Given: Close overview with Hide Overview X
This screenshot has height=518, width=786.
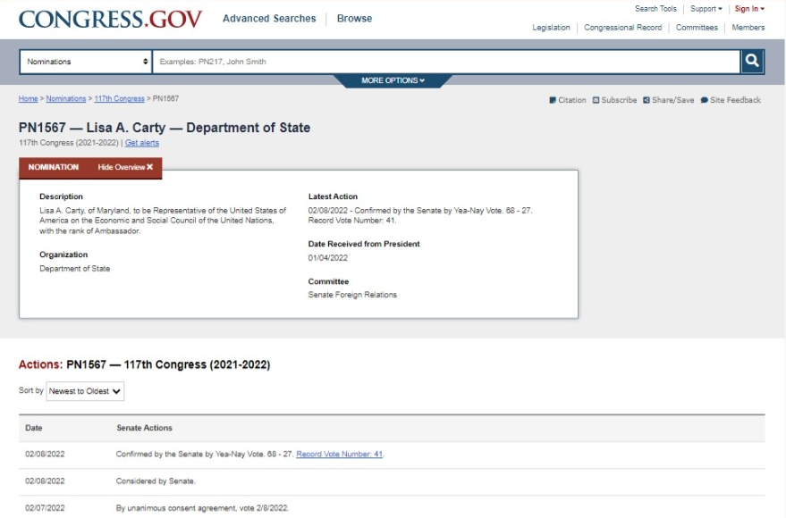Looking at the screenshot, I should point(125,167).
